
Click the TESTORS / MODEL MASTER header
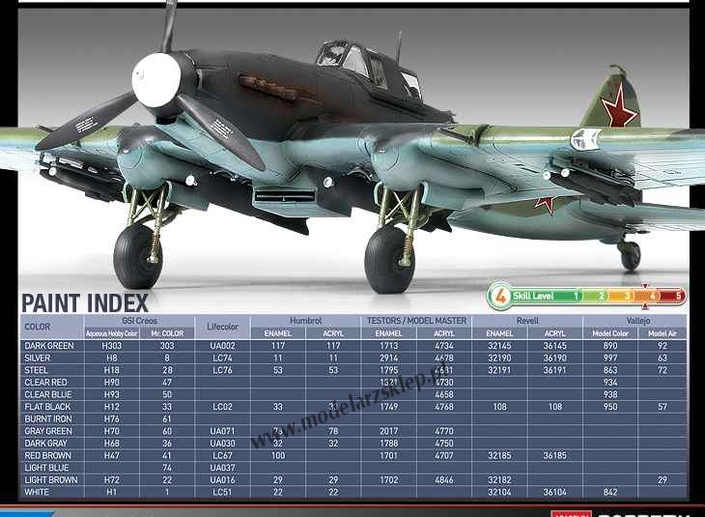[416, 320]
